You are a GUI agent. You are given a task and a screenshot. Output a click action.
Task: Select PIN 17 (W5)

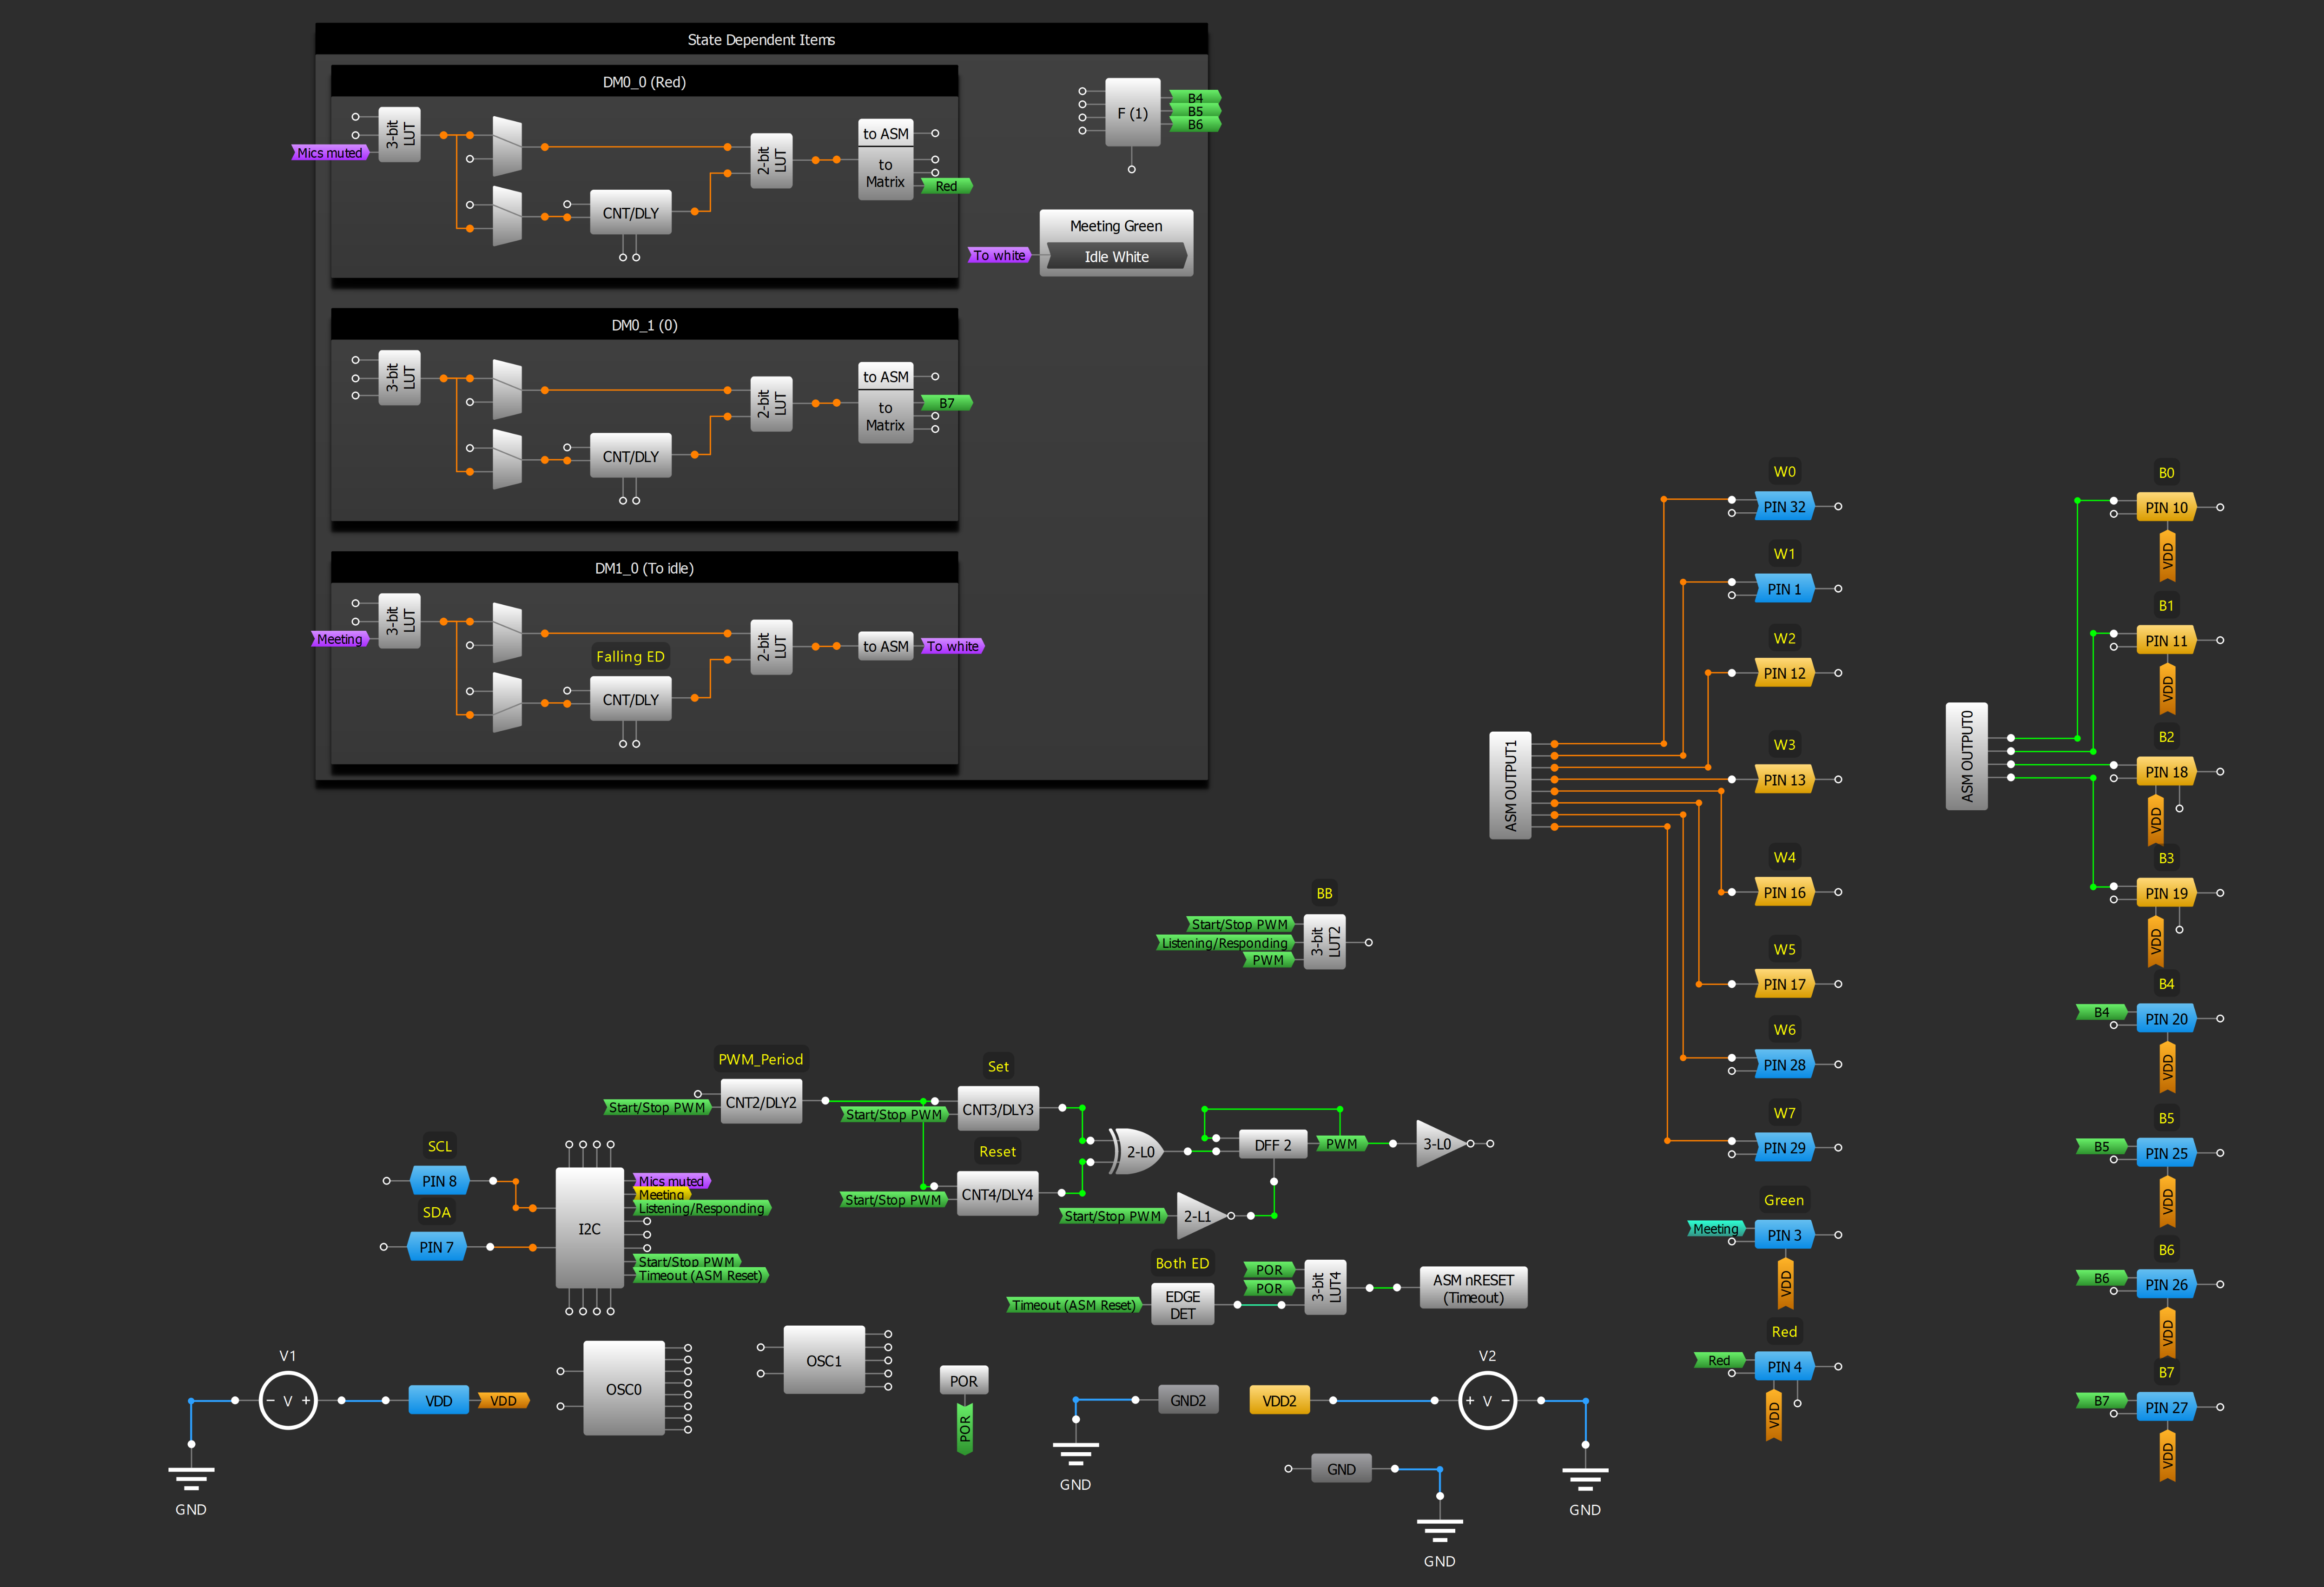(1784, 984)
